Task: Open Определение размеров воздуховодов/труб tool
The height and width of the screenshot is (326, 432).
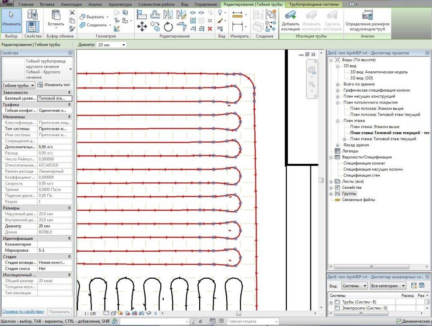Action: point(367,17)
